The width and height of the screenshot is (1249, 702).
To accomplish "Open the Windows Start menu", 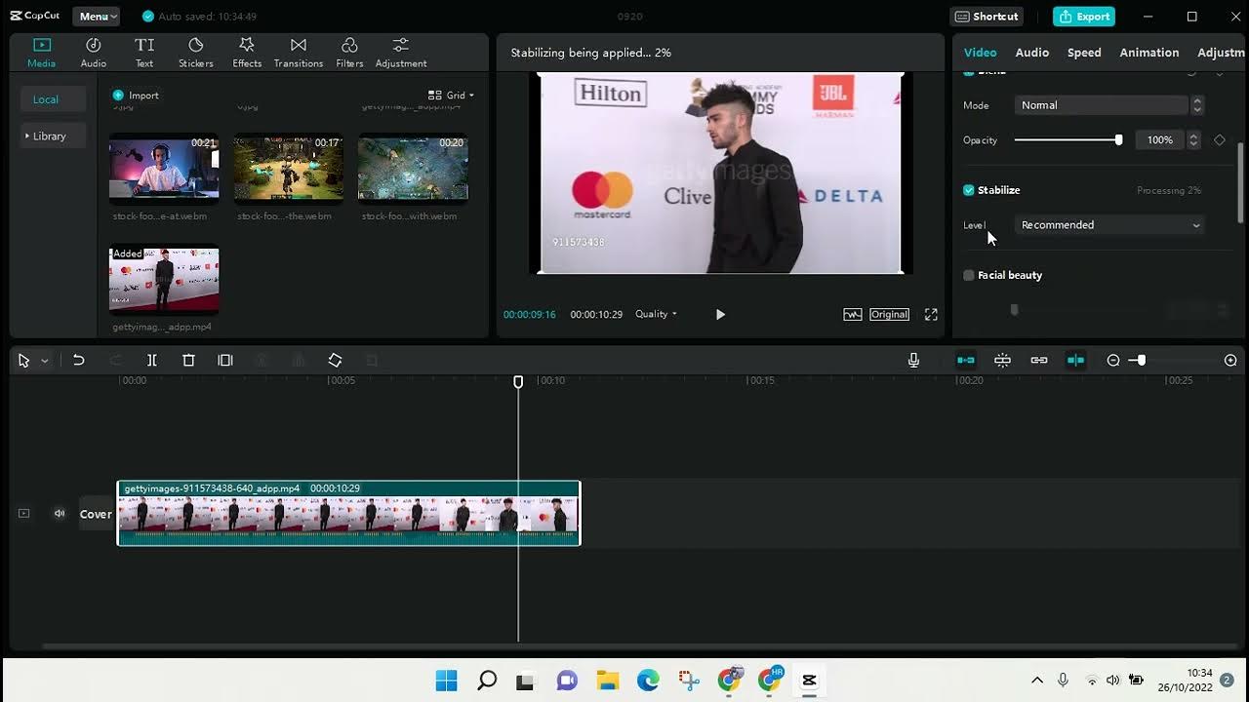I will pyautogui.click(x=446, y=681).
